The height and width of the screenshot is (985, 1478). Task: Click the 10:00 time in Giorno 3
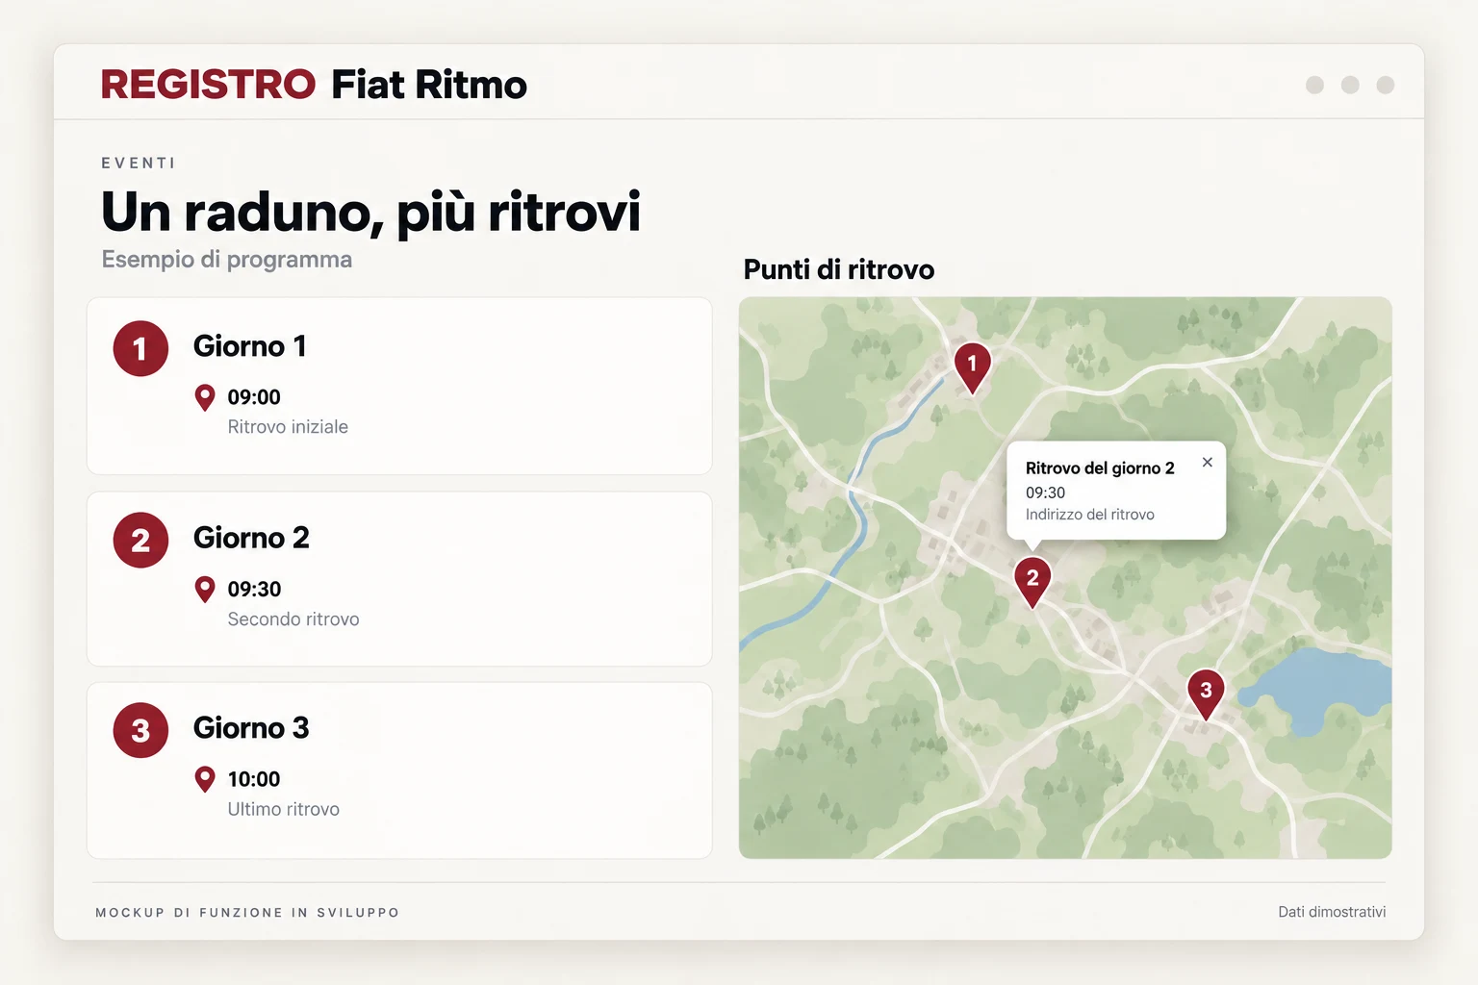click(254, 780)
